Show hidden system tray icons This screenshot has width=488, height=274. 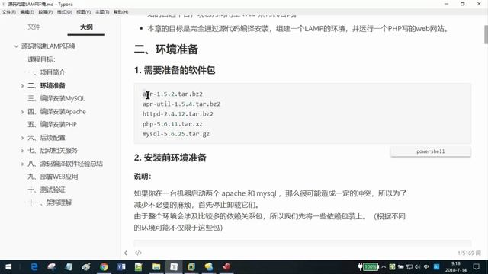[x=384, y=267]
